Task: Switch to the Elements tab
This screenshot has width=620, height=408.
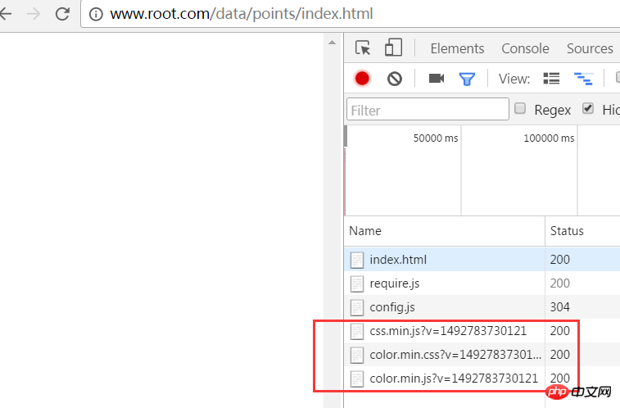Action: tap(457, 48)
